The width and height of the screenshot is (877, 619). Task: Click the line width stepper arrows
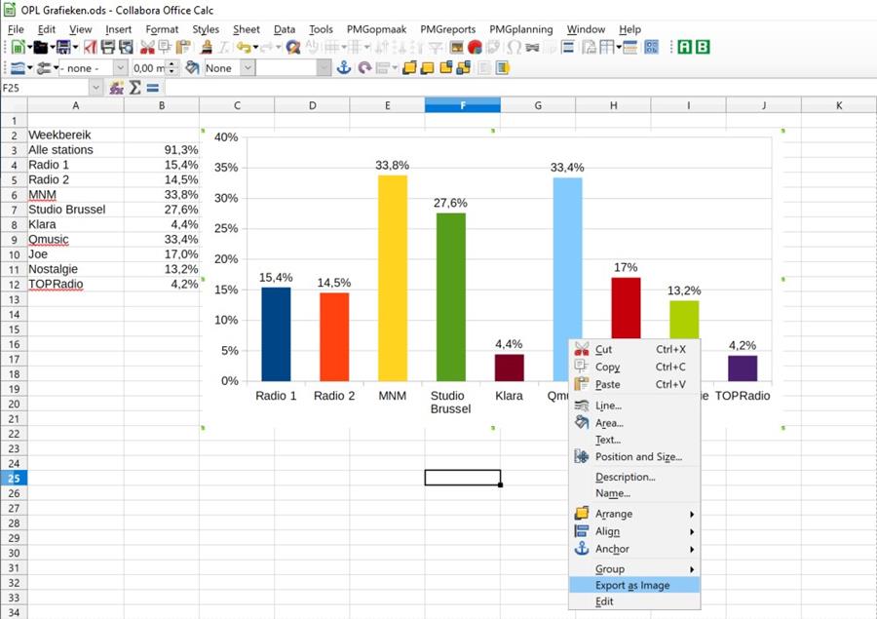(x=172, y=67)
